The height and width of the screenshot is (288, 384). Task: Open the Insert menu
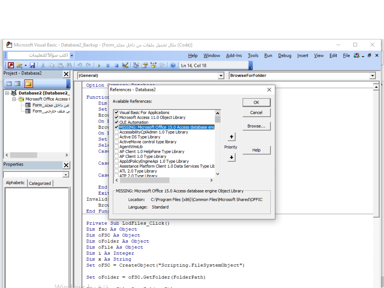[x=303, y=56]
